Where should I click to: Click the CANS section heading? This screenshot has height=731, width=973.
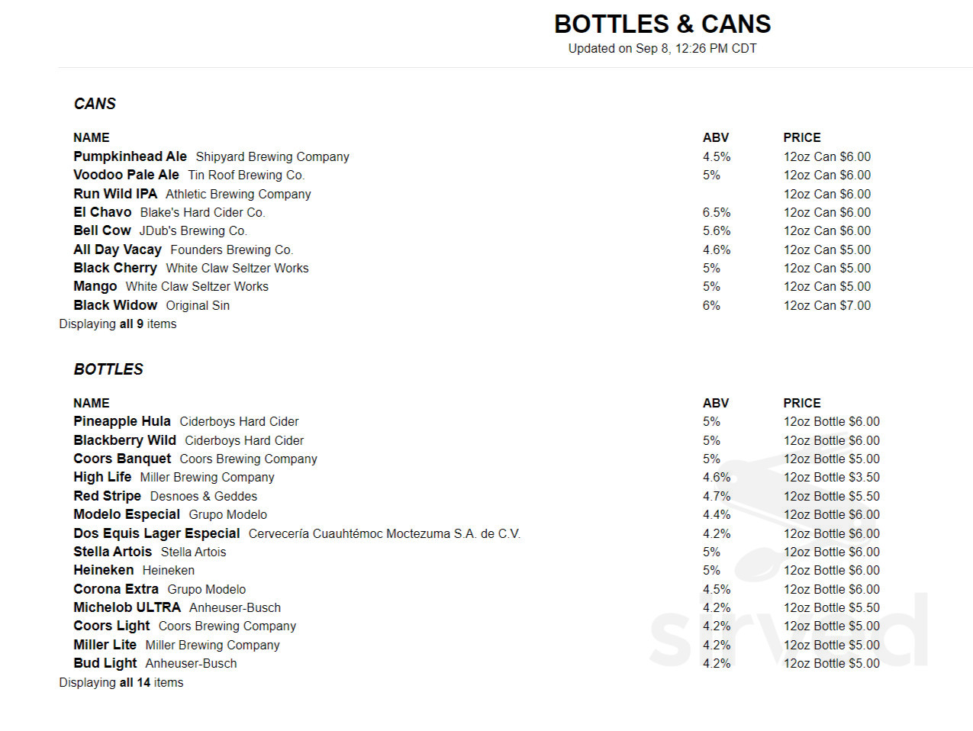(x=95, y=104)
